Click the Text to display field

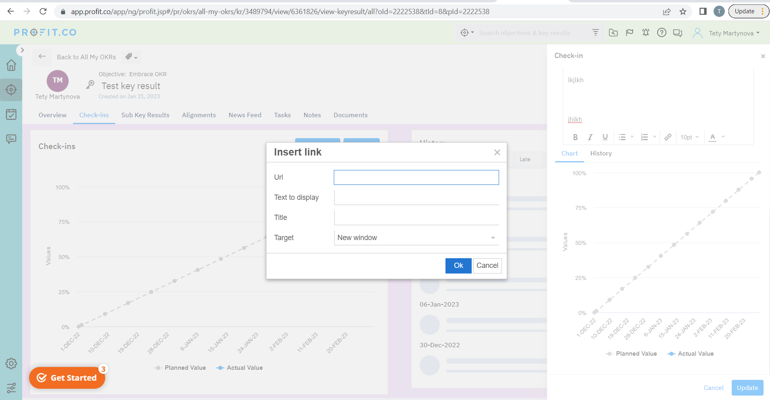coord(416,197)
